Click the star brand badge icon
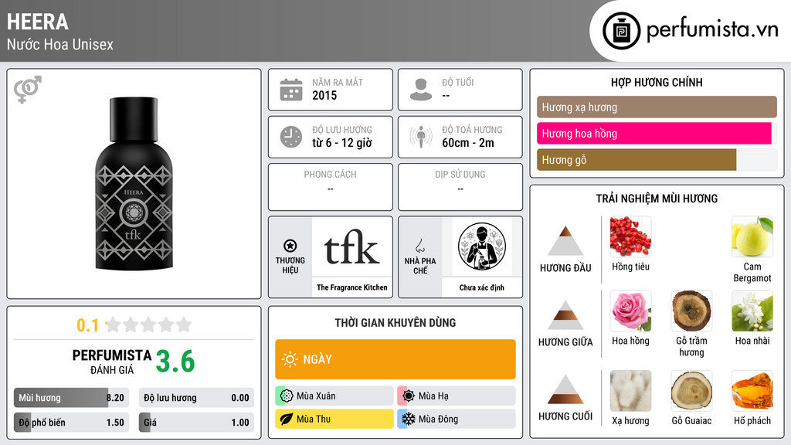 [x=290, y=246]
